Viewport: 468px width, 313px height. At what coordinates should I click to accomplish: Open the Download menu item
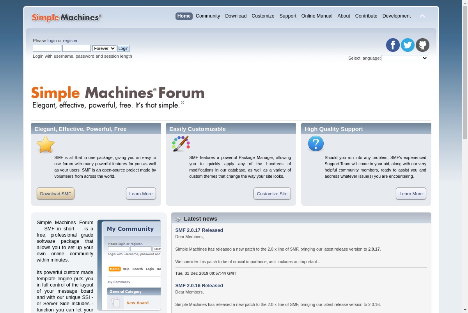(236, 16)
